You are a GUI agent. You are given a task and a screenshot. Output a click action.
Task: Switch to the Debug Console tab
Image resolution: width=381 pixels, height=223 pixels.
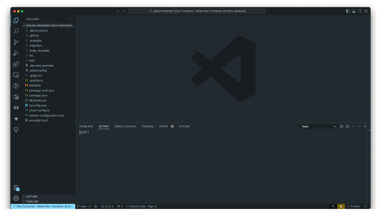(125, 126)
